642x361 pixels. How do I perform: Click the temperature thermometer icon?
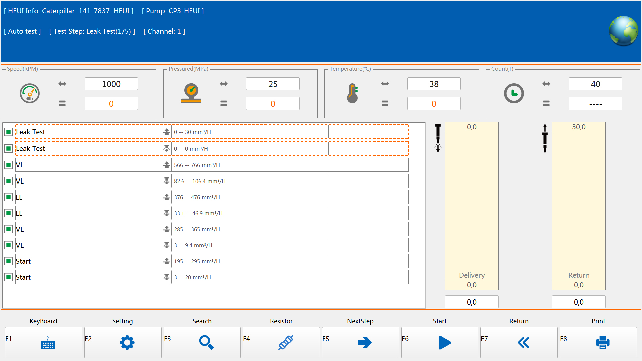(352, 93)
